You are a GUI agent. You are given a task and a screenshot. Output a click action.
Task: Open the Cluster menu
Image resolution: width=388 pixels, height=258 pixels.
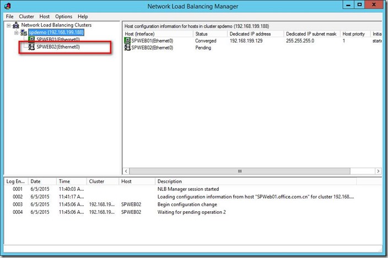[26, 17]
